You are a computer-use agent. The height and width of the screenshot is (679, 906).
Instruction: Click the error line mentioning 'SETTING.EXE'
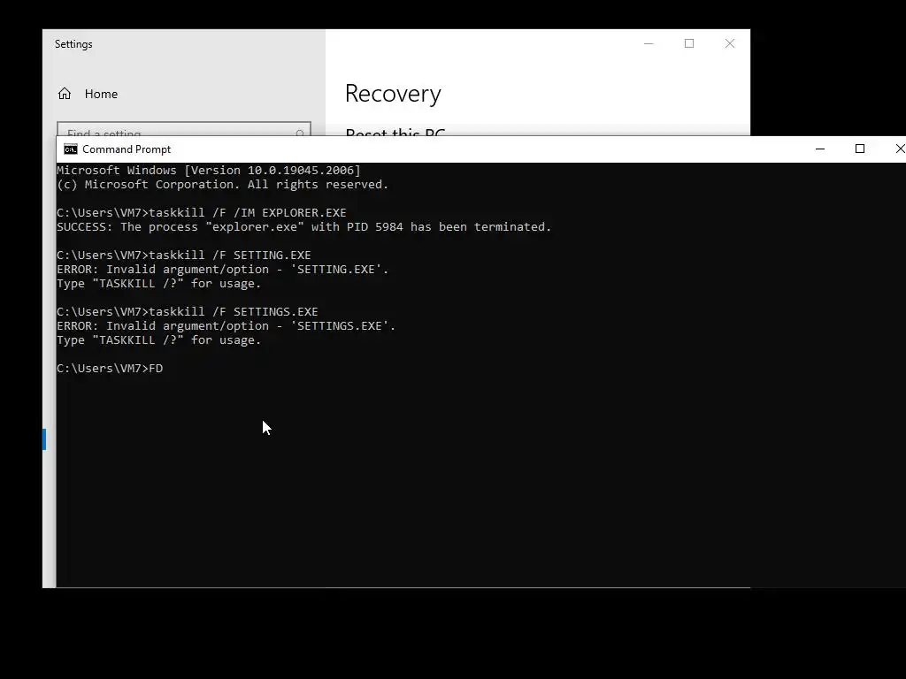tap(222, 269)
